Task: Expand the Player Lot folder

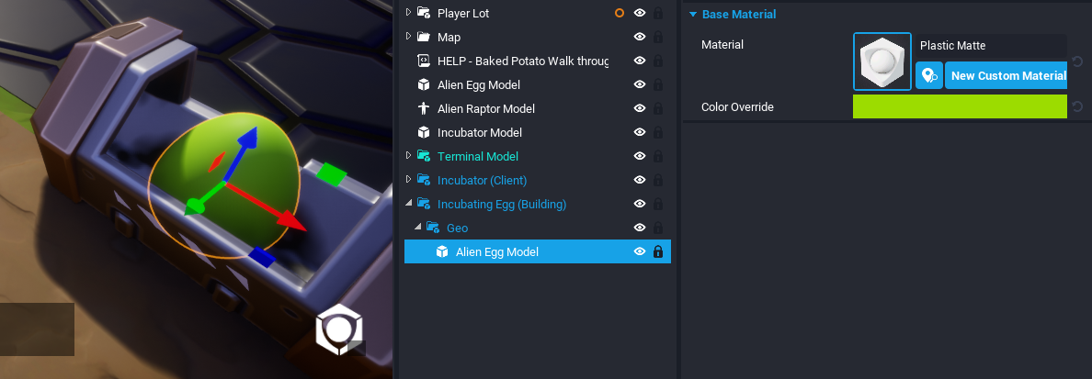Action: (409, 12)
